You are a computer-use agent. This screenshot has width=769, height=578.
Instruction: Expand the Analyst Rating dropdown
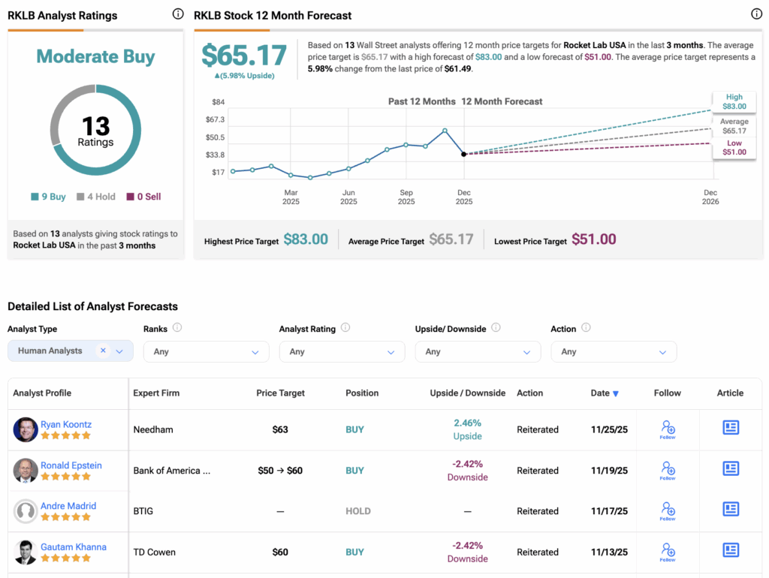tap(342, 351)
